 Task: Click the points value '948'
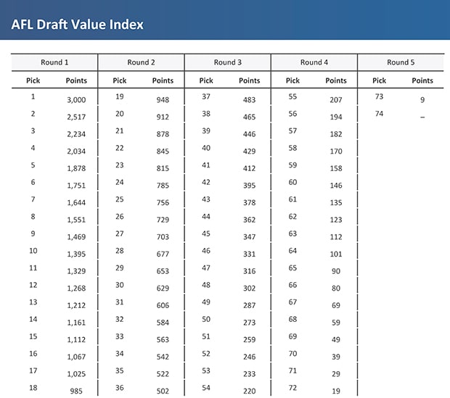click(163, 100)
